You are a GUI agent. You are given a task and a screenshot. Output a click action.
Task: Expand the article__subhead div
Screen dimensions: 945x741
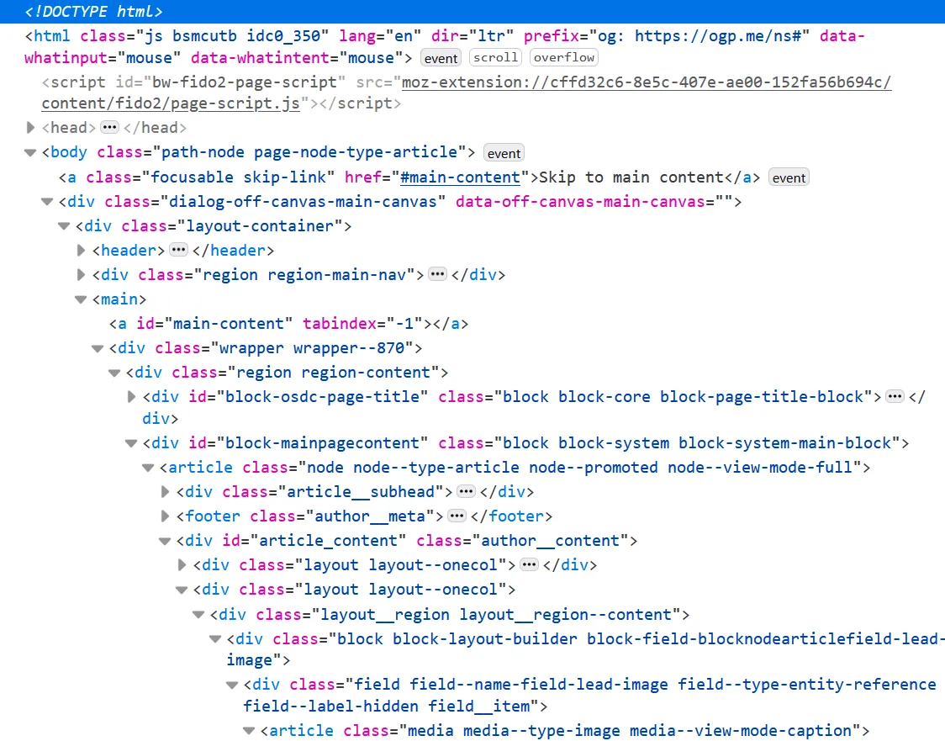(165, 492)
